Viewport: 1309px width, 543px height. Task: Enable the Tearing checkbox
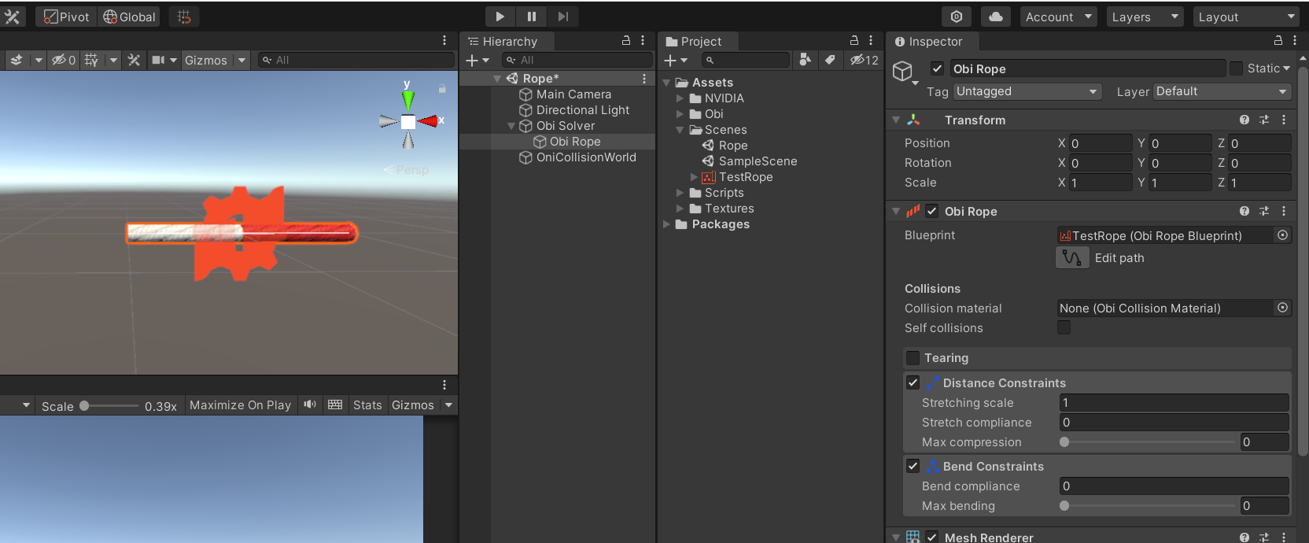(x=913, y=358)
